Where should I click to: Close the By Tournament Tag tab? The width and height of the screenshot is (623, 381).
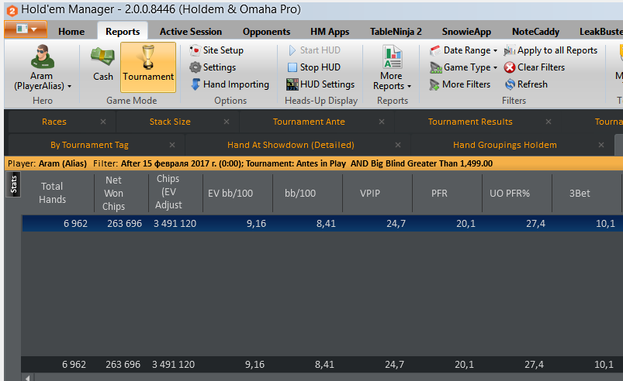click(172, 145)
